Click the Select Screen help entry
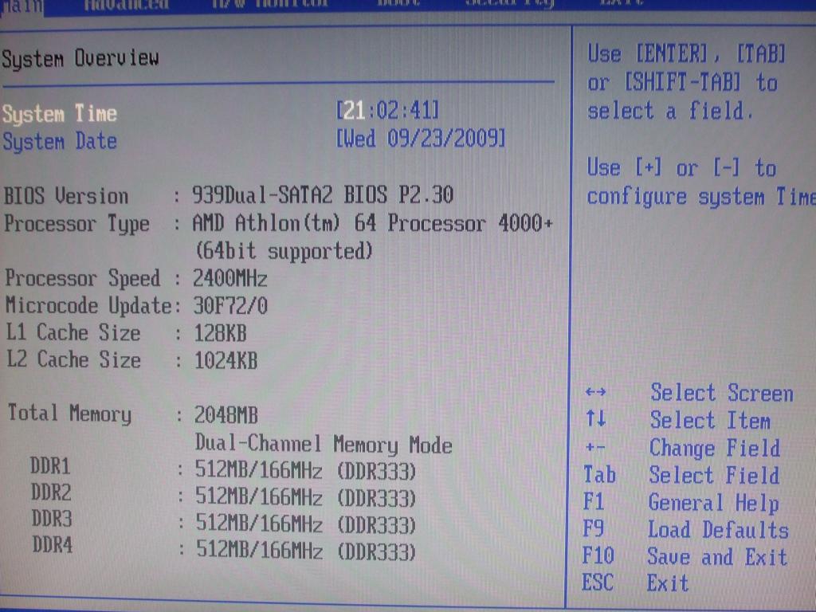Image resolution: width=816 pixels, height=612 pixels. click(722, 393)
